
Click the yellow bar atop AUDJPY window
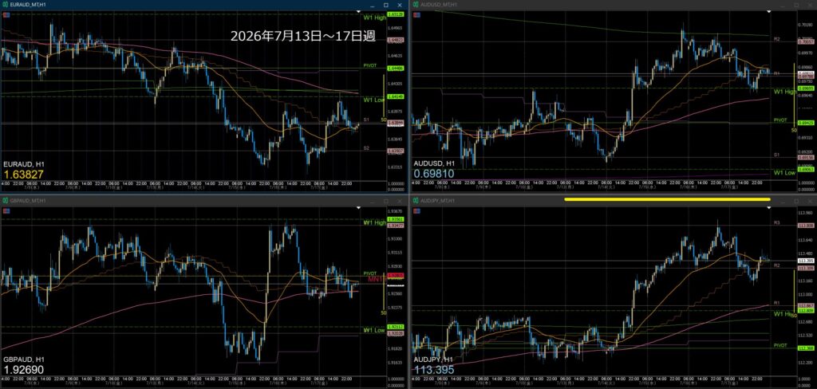coord(668,199)
